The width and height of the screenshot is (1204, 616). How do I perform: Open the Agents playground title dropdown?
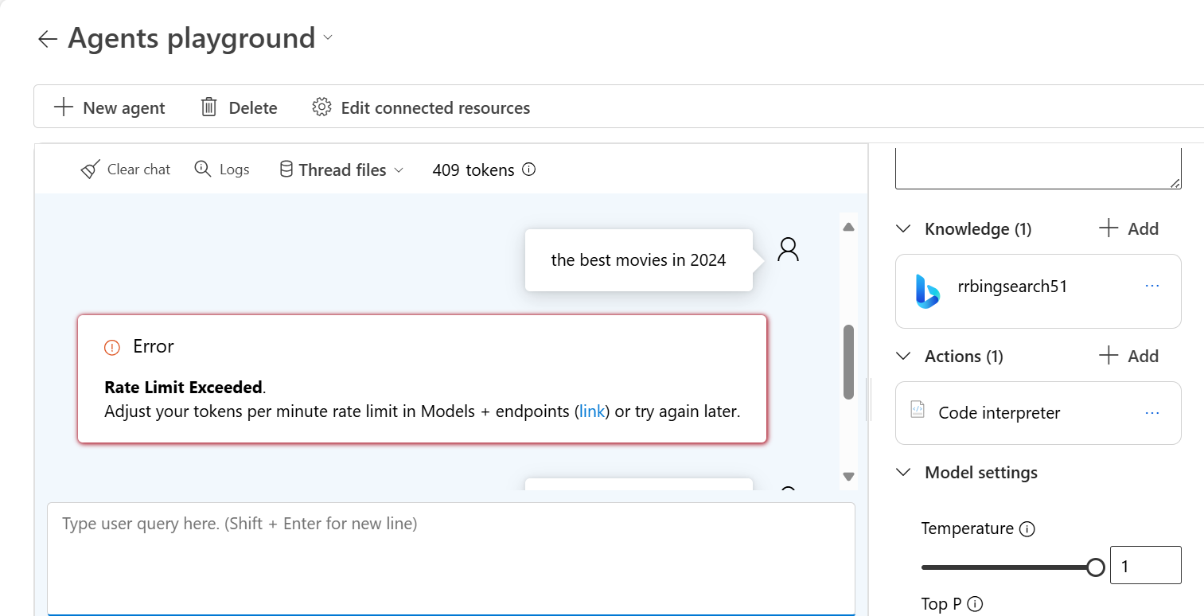click(x=328, y=38)
